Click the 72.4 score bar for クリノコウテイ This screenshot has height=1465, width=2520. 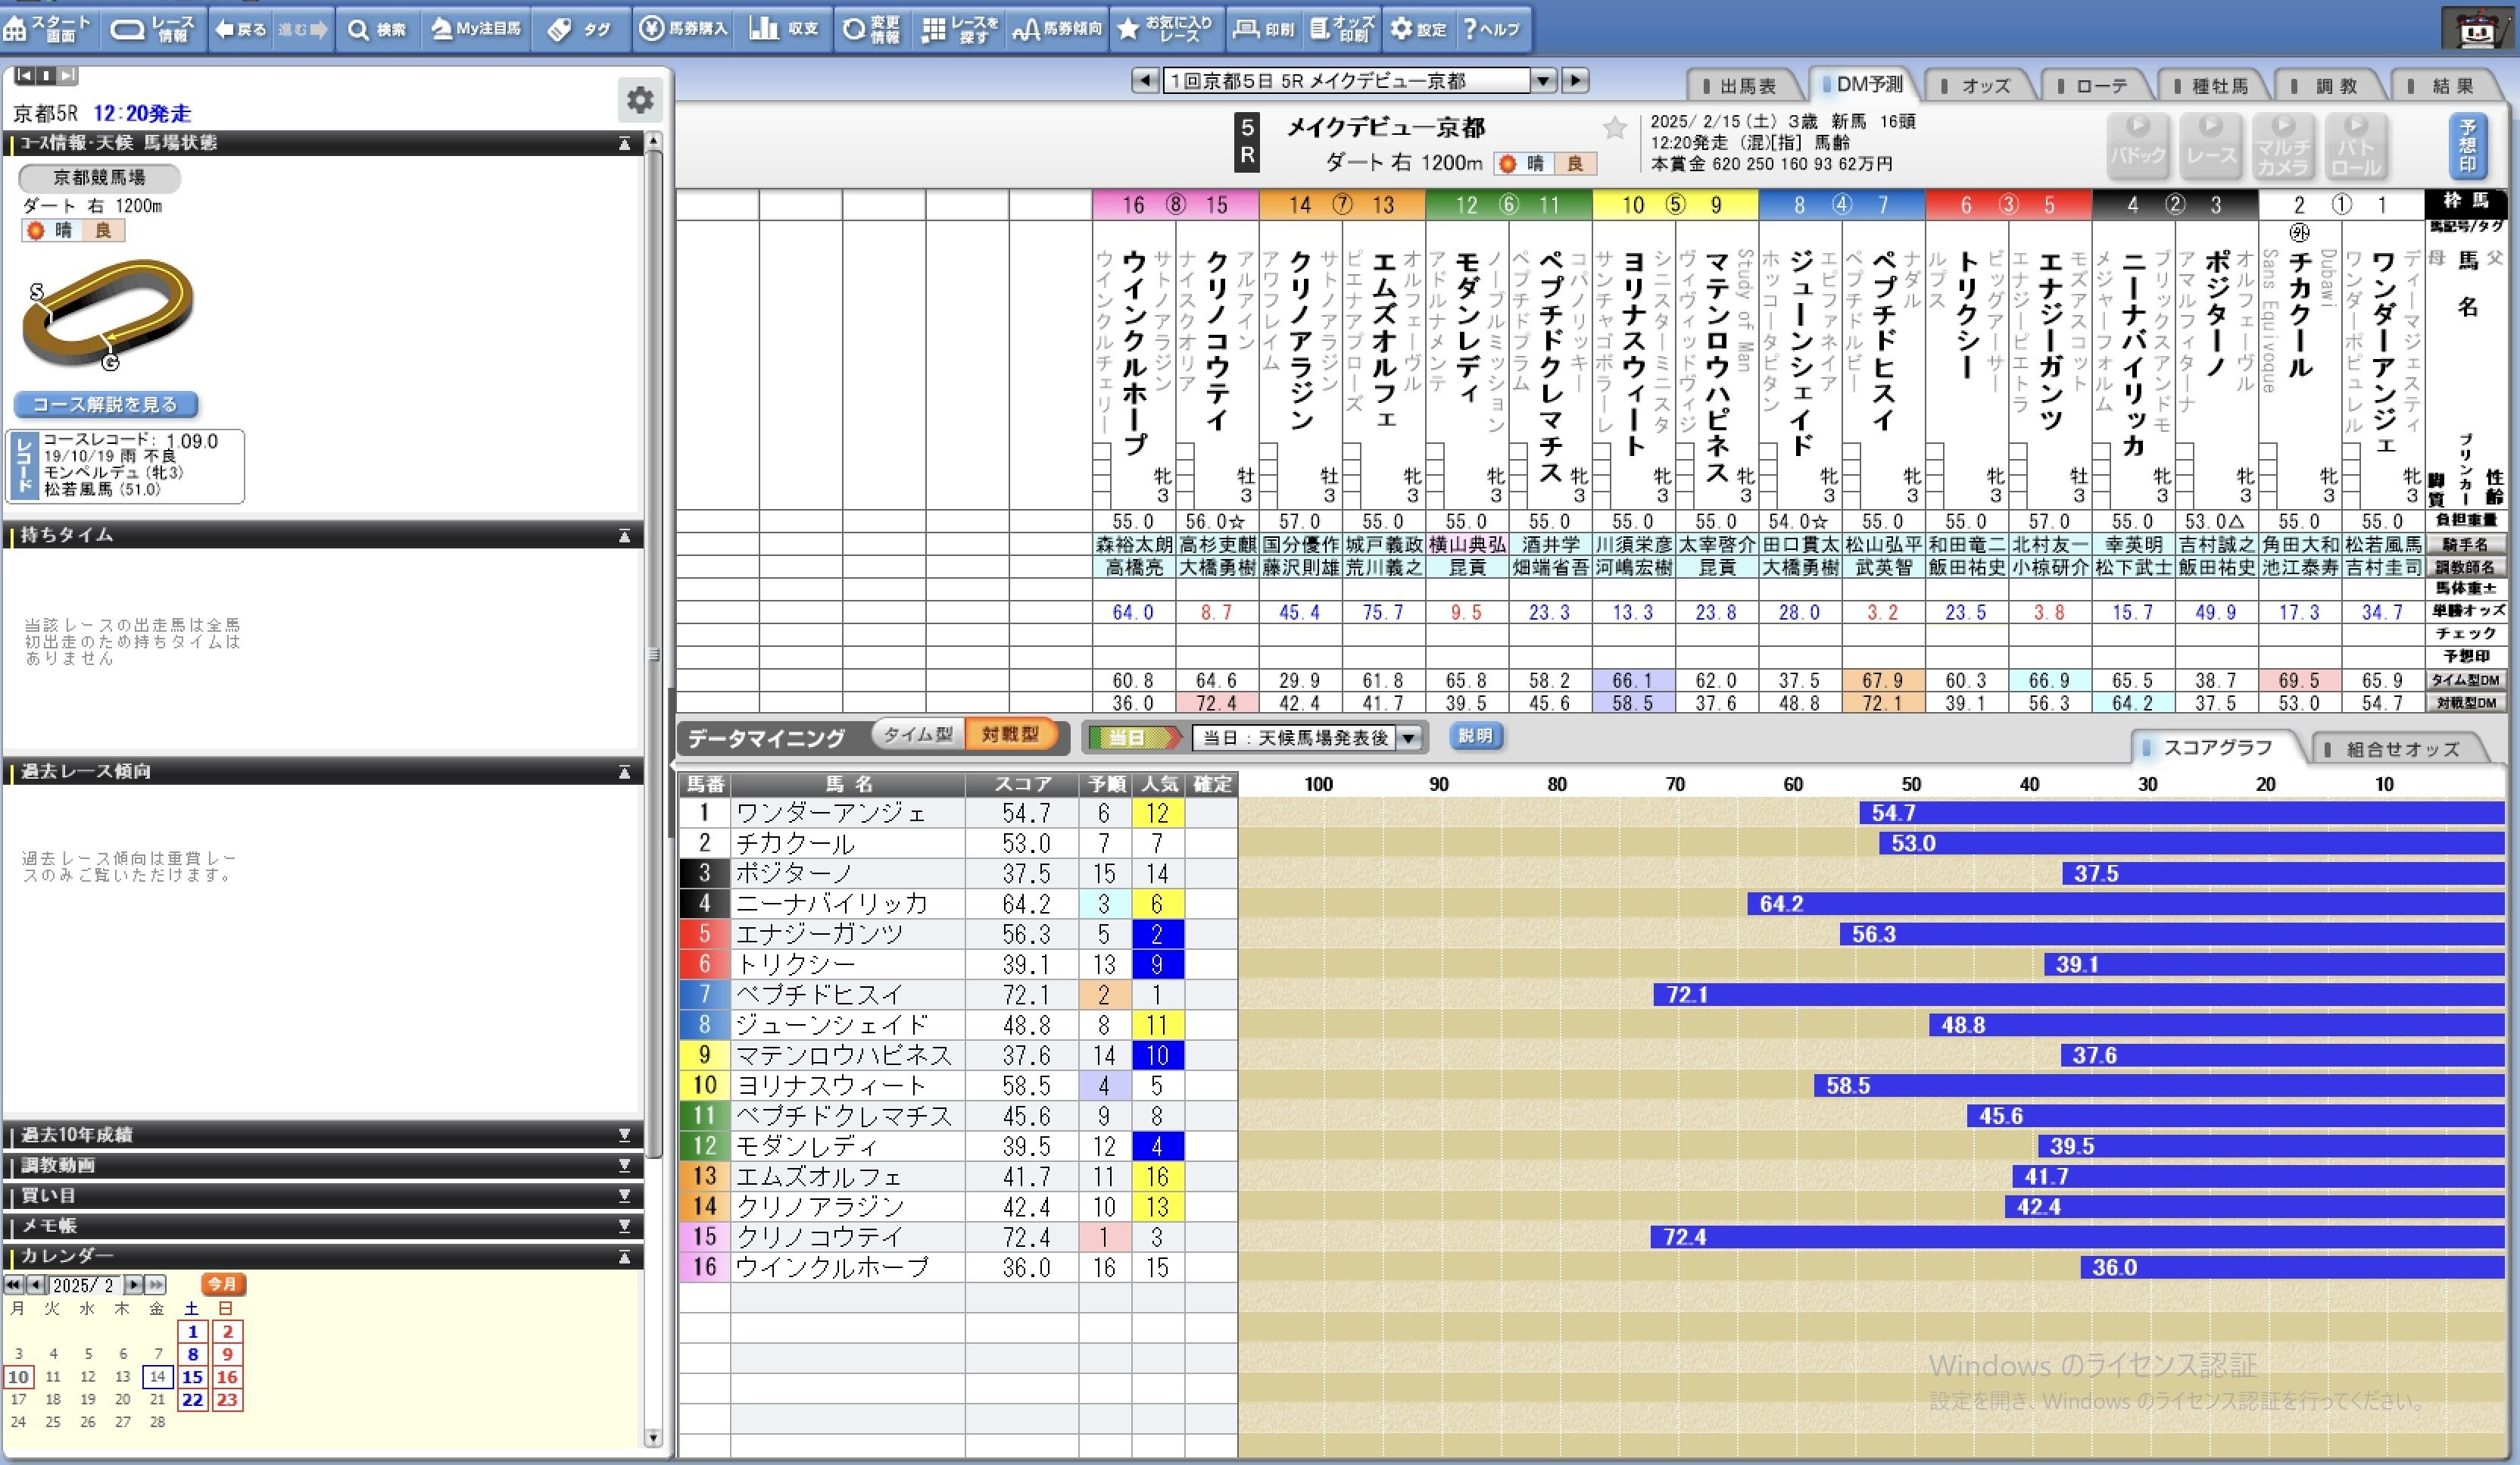click(2078, 1237)
